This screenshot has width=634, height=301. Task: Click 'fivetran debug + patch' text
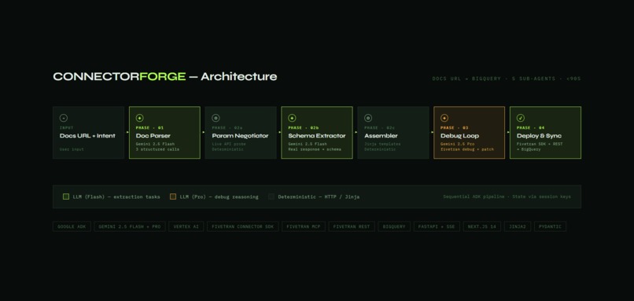467,149
